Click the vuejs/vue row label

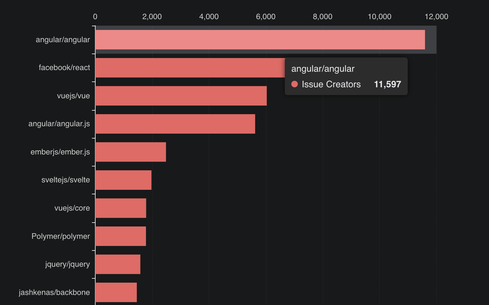click(74, 95)
